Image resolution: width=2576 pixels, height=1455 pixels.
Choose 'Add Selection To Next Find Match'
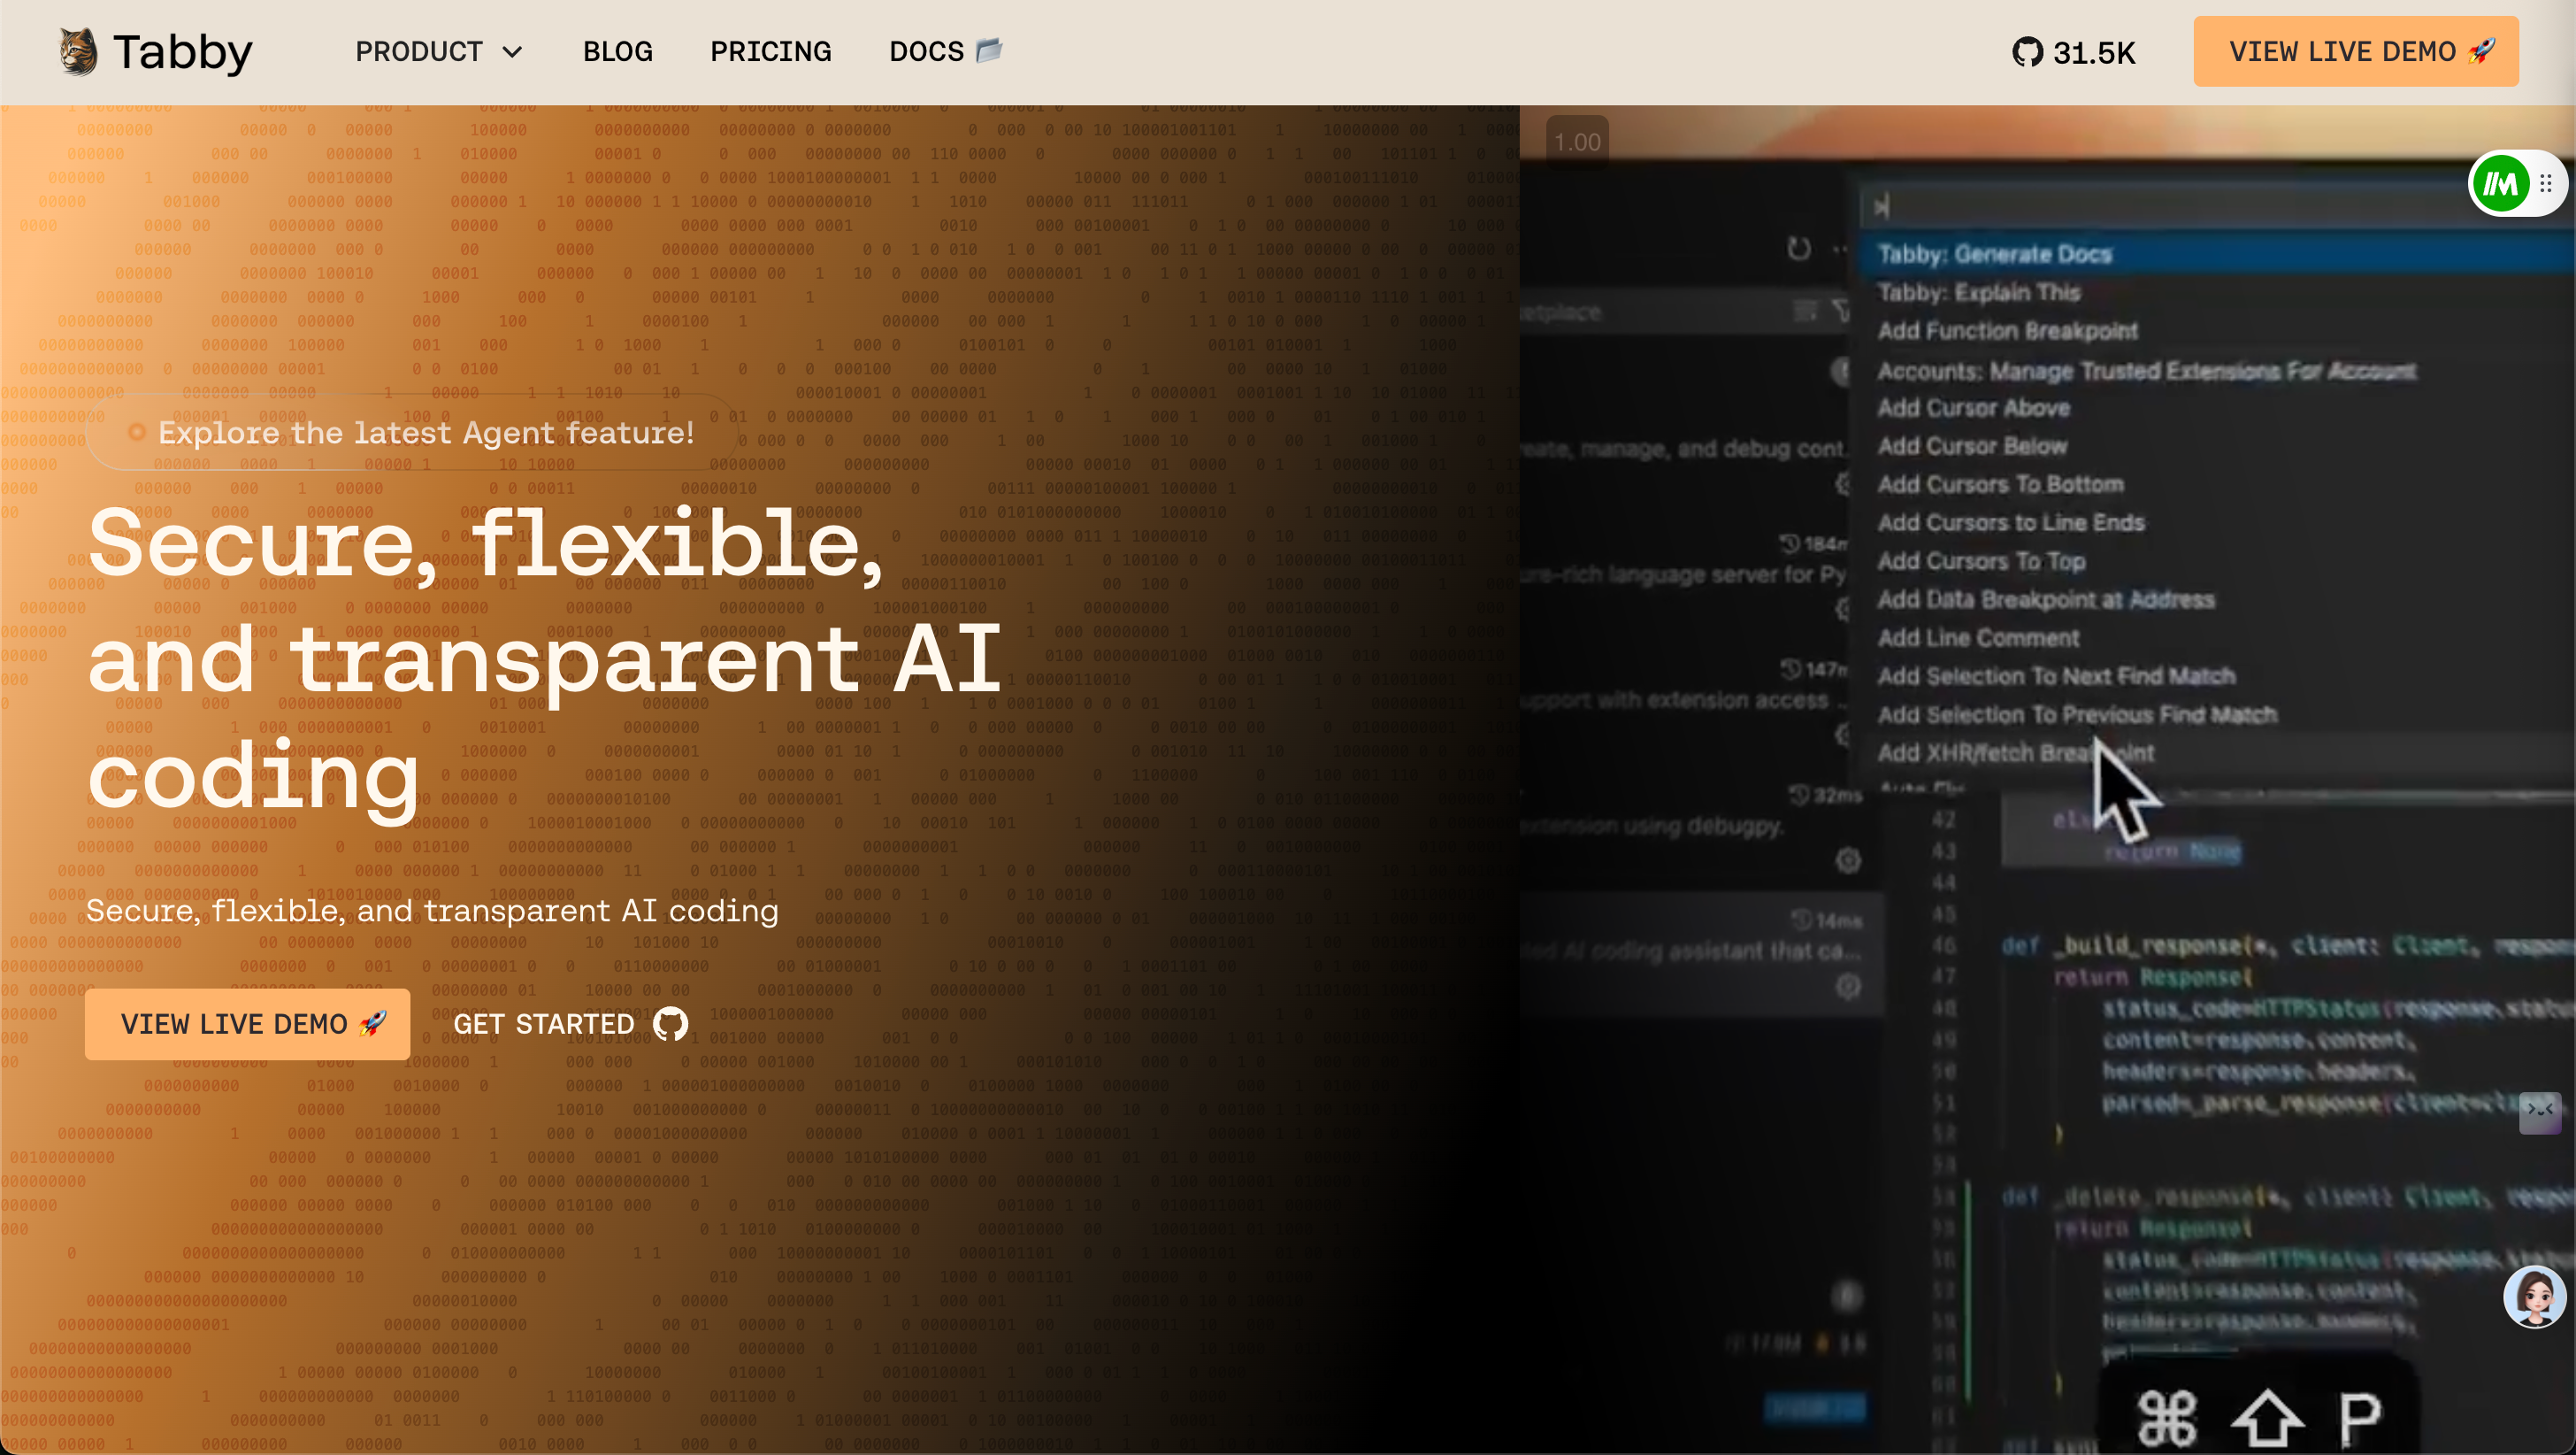[x=2216, y=676]
